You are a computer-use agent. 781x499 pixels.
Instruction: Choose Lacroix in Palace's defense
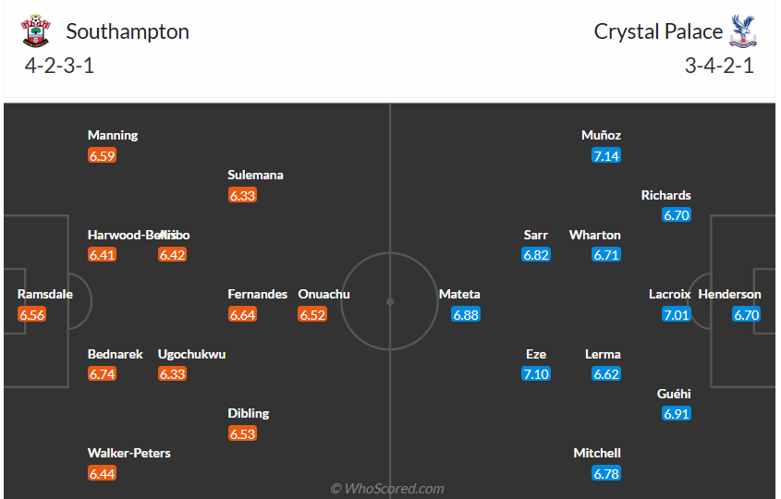669,295
